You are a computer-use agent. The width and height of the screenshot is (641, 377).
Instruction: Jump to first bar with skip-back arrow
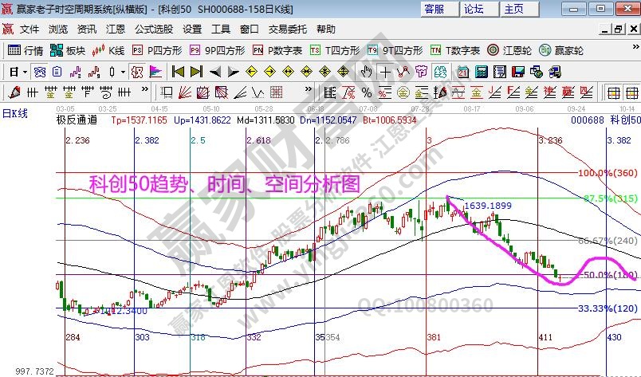coord(178,71)
